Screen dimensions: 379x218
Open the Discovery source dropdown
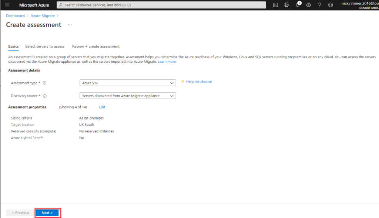pos(128,96)
